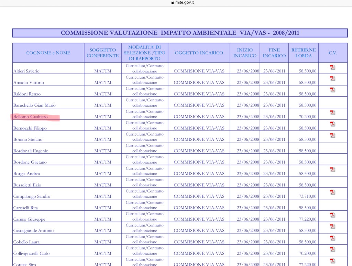Image resolution: width=352 pixels, height=266 pixels.
Task: Select the highlighted name Bellomo Gualtiero
Action: (31, 117)
